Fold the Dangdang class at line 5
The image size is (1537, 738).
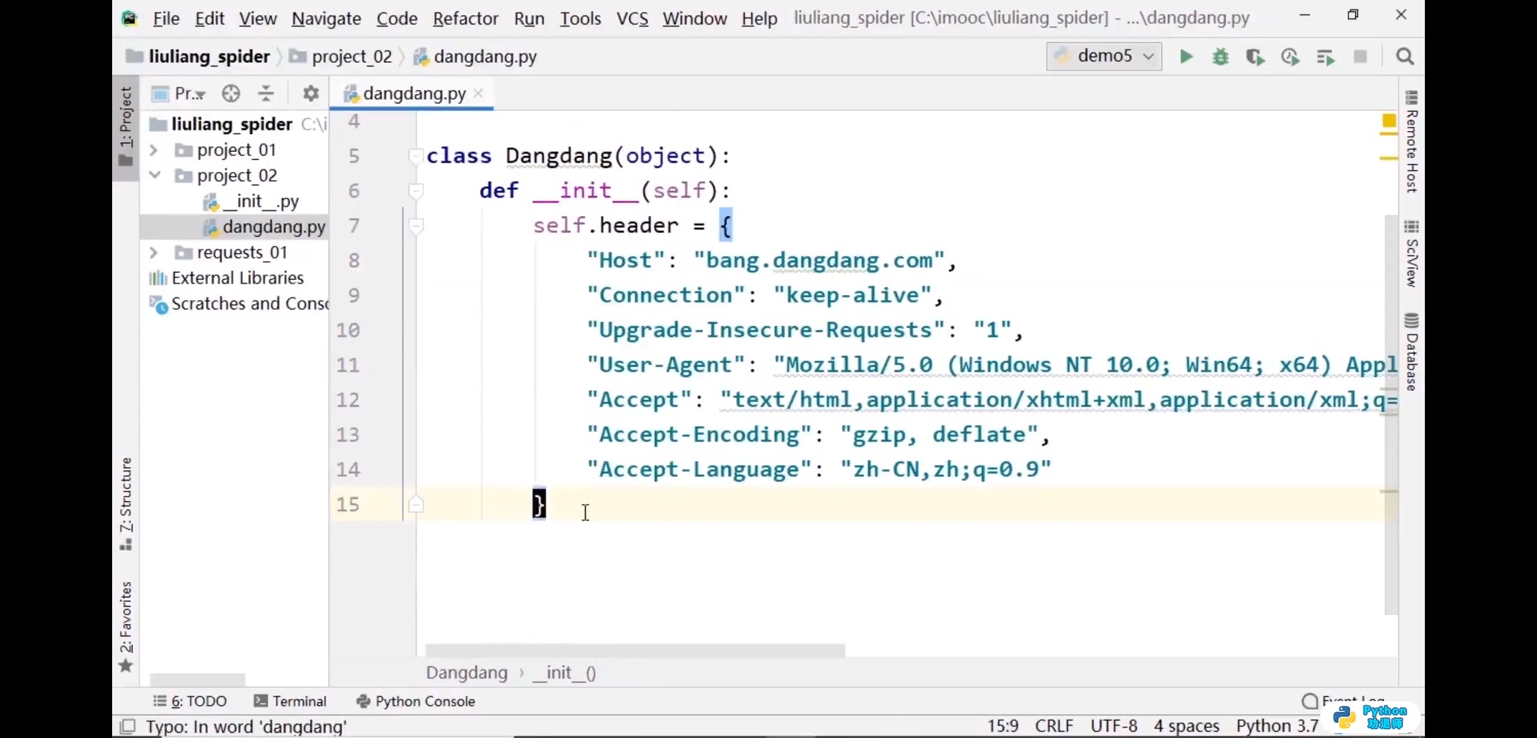click(x=415, y=156)
